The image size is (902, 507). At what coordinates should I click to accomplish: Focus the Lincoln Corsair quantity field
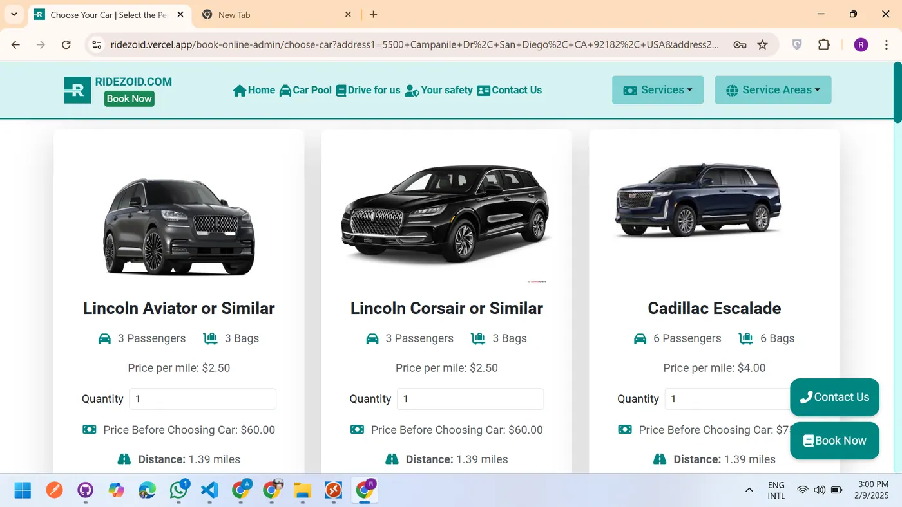pyautogui.click(x=470, y=399)
